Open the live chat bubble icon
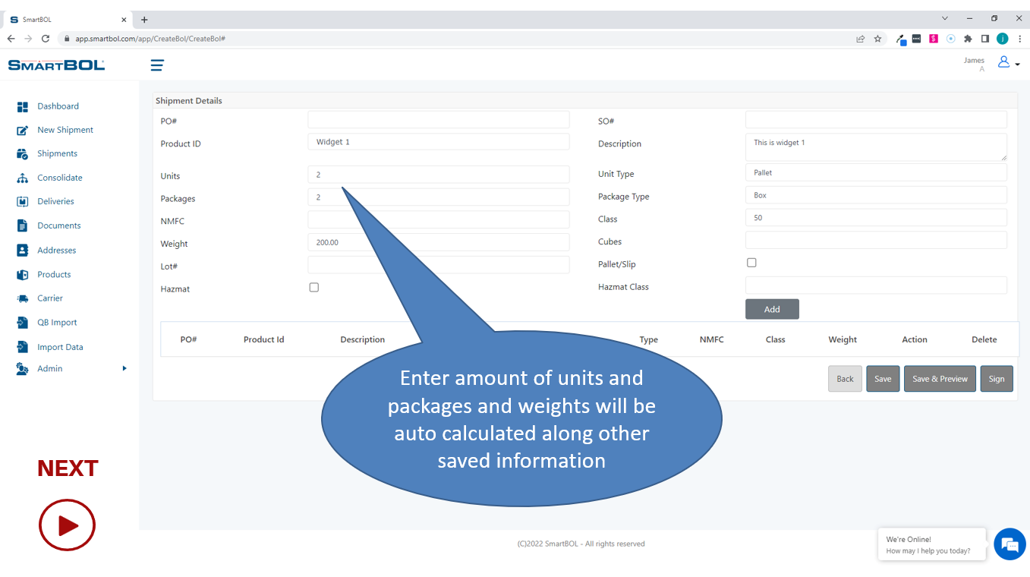The height and width of the screenshot is (577, 1030). pos(1010,544)
